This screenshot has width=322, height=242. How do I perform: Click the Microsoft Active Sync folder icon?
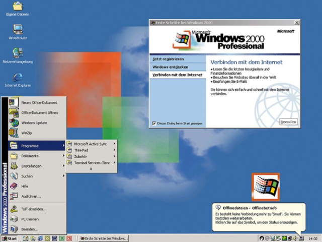[69, 144]
